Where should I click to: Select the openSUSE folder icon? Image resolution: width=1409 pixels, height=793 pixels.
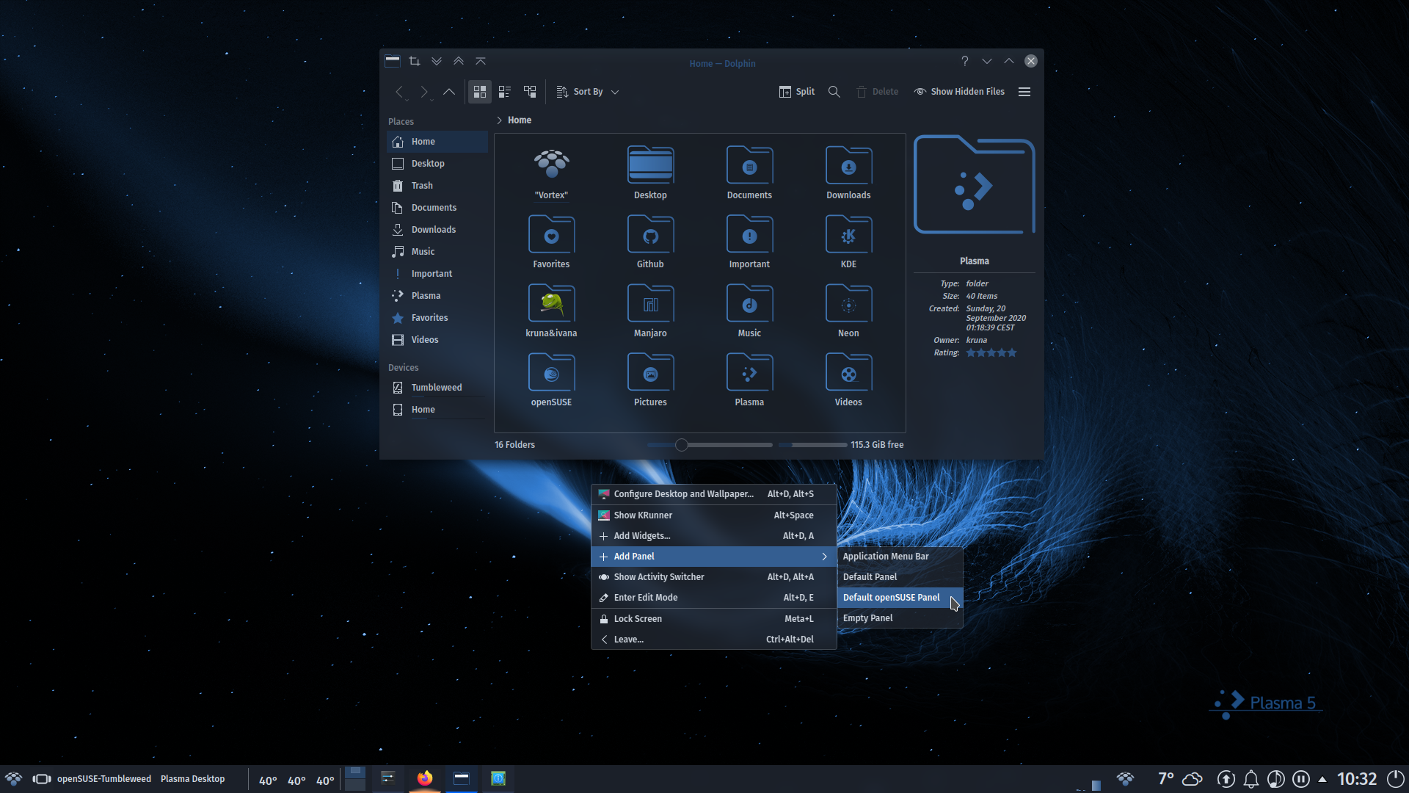coord(551,372)
